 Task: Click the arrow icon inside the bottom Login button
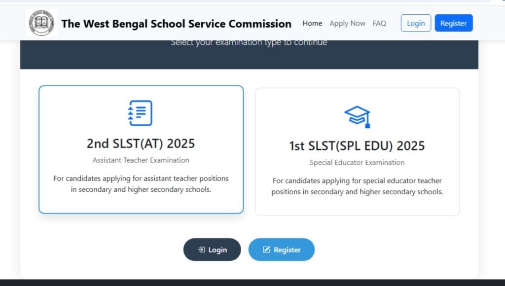201,250
